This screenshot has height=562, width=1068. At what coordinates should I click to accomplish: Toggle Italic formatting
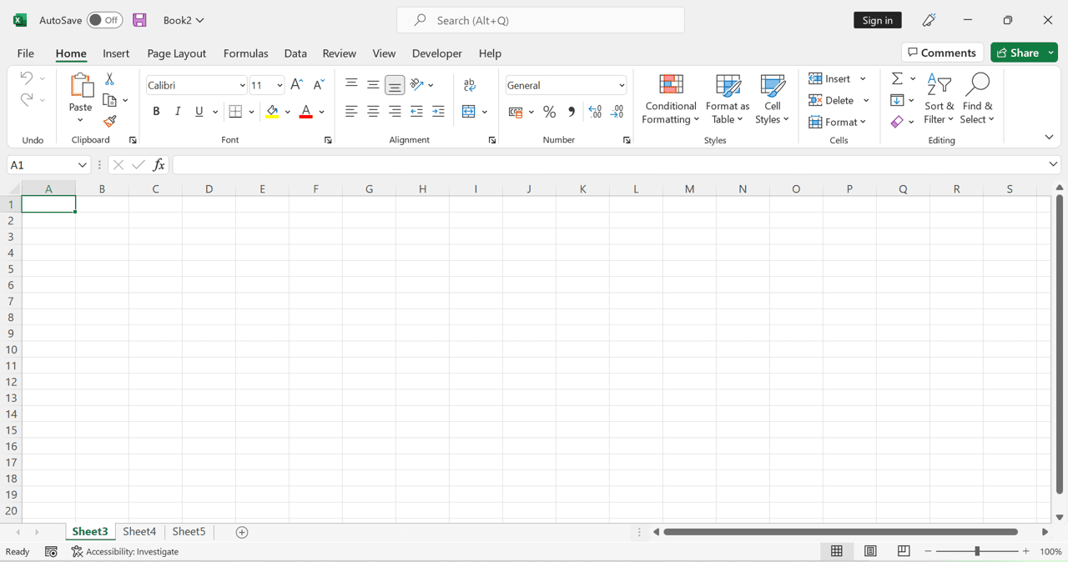178,112
